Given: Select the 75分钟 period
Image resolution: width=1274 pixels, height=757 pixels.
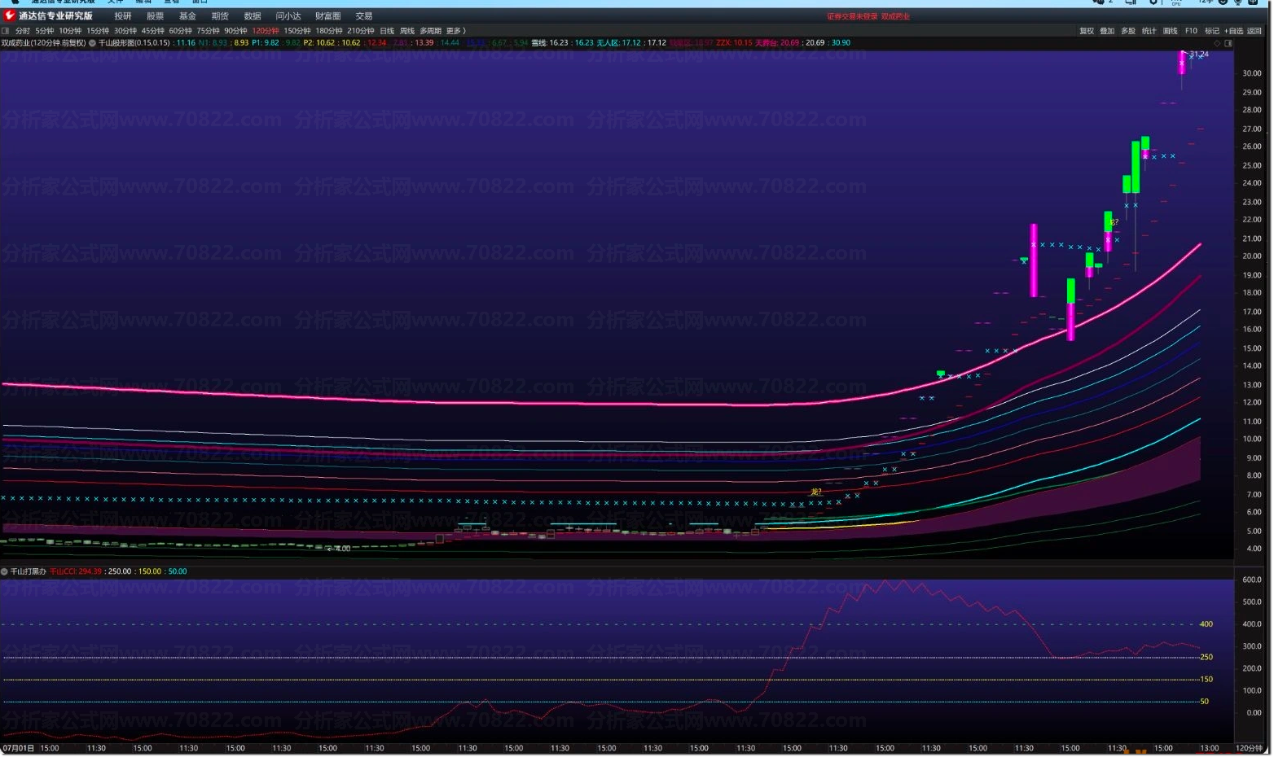Looking at the screenshot, I should pos(209,31).
